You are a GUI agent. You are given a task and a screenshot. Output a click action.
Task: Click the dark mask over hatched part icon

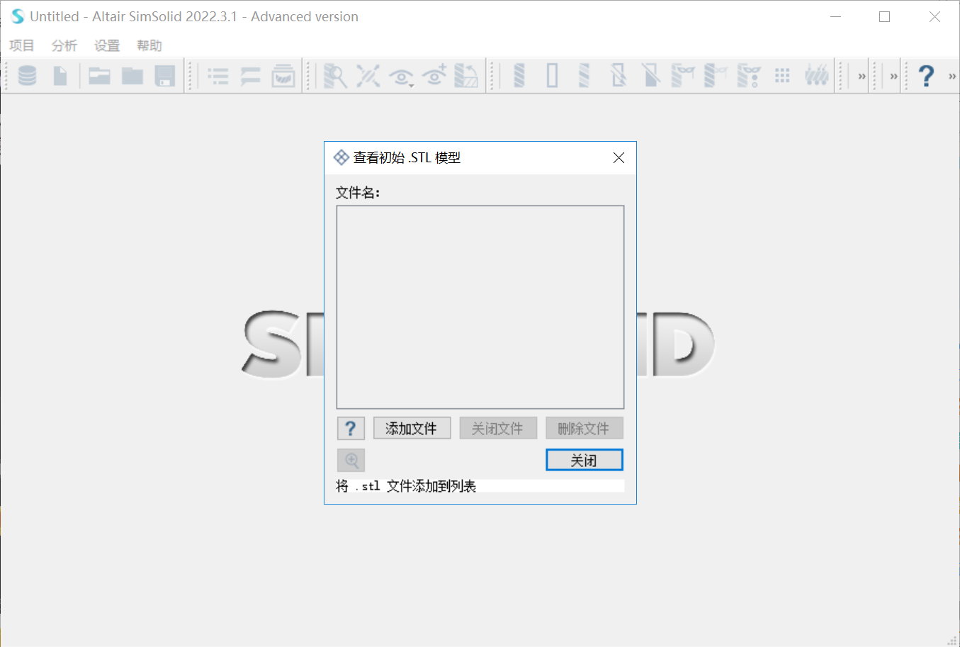pyautogui.click(x=683, y=75)
